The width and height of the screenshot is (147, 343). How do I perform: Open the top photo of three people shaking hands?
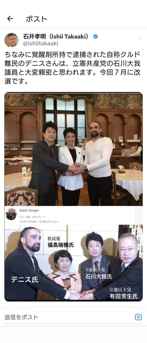click(73, 149)
